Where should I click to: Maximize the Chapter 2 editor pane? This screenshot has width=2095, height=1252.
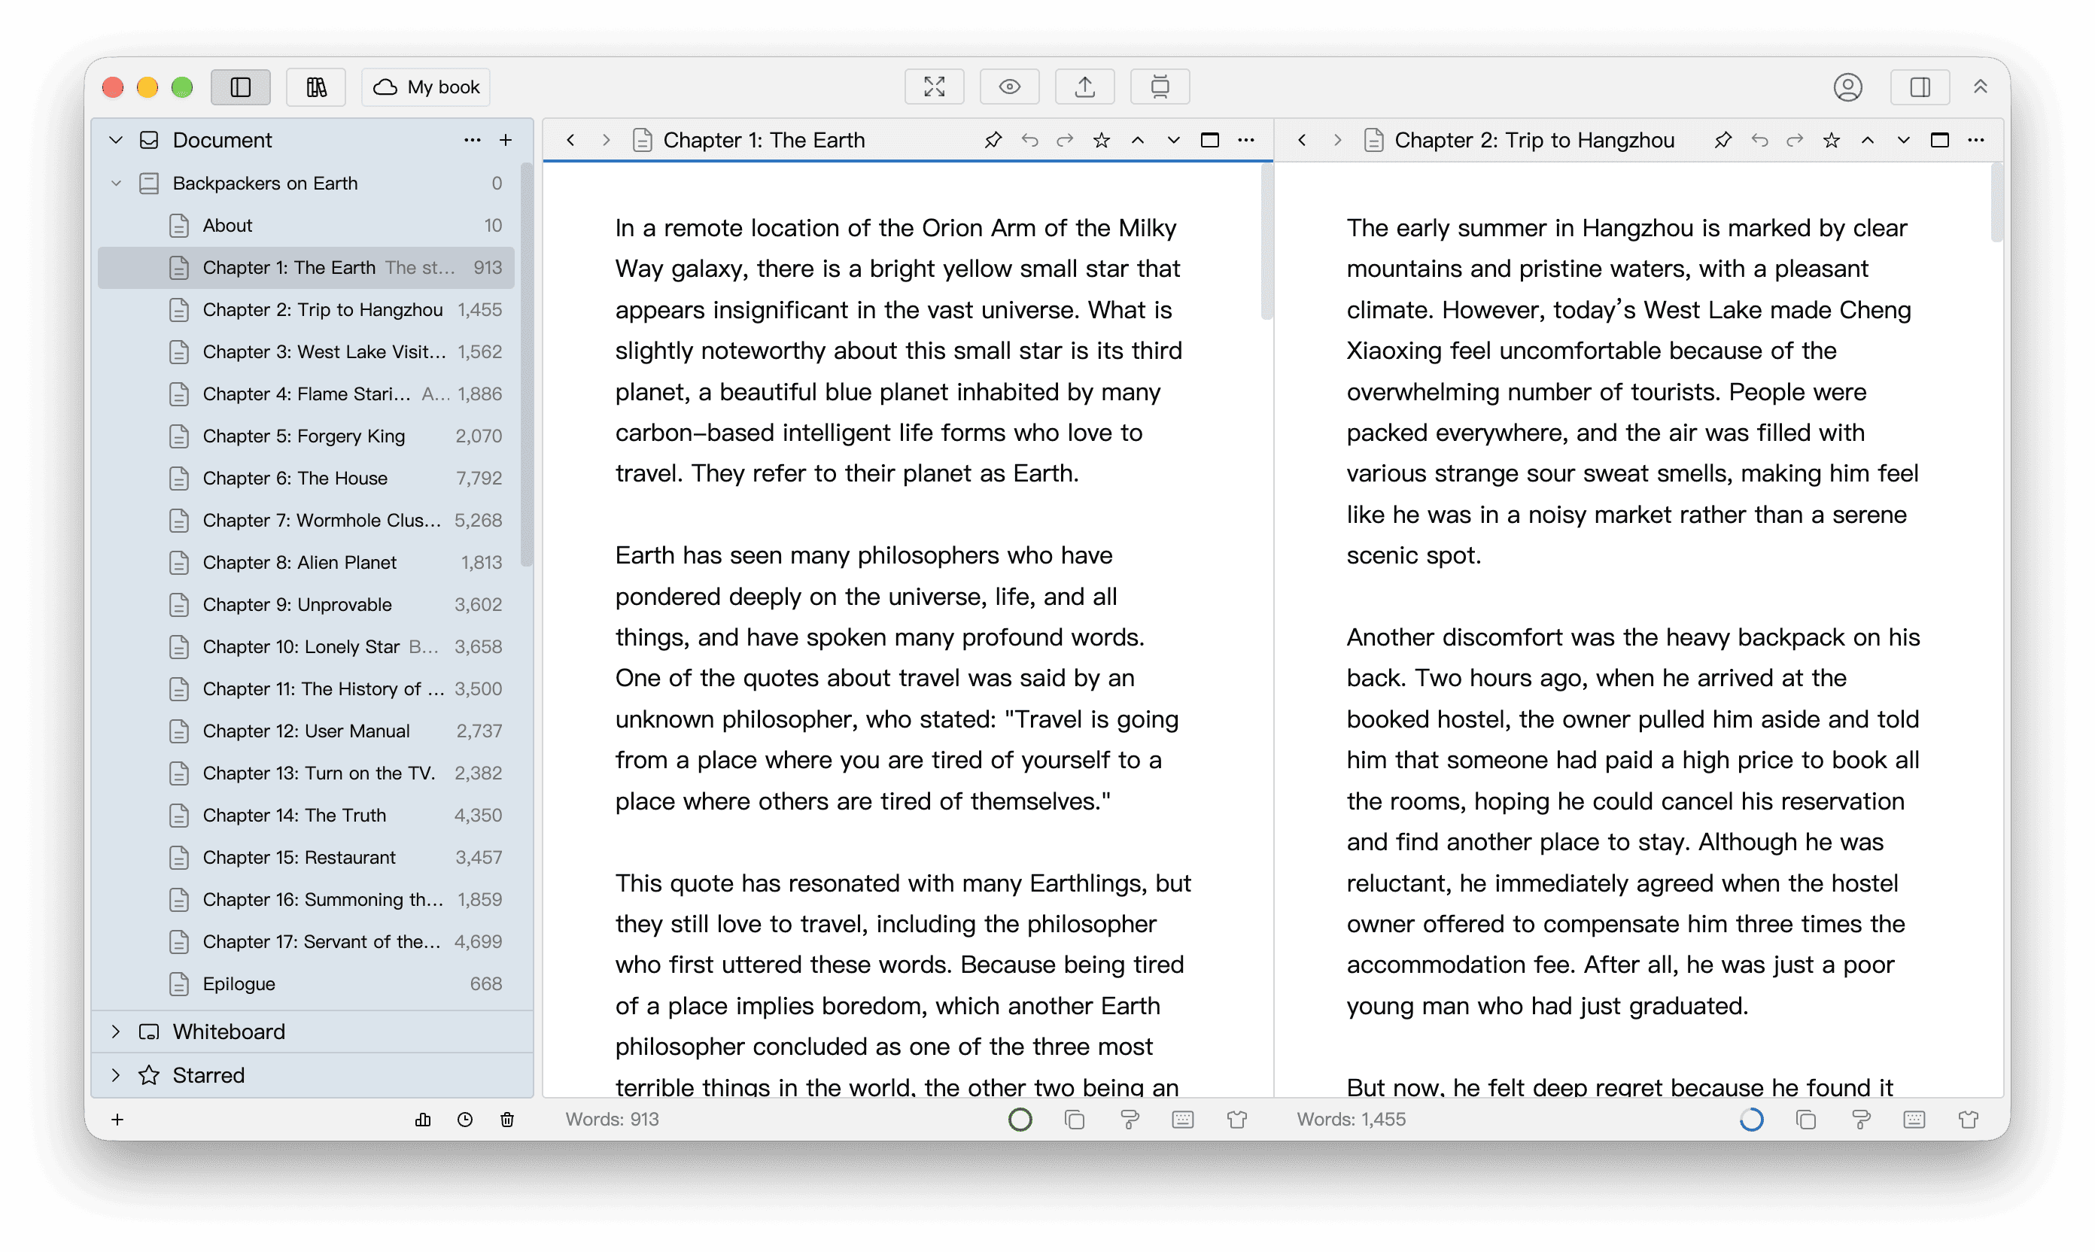click(1940, 140)
